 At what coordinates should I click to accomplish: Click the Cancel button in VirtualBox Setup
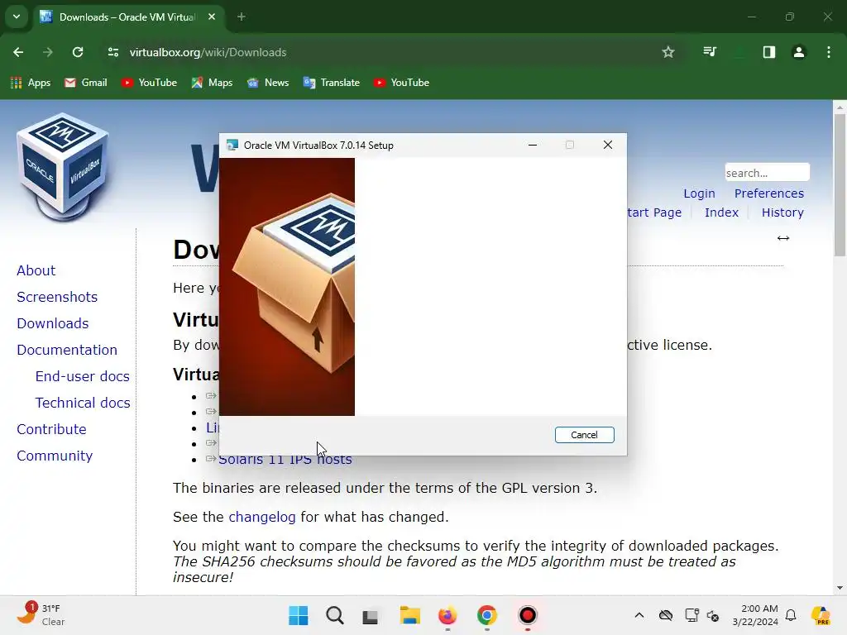(585, 435)
